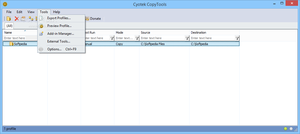Click the gray gear icon beside Options

41,49
